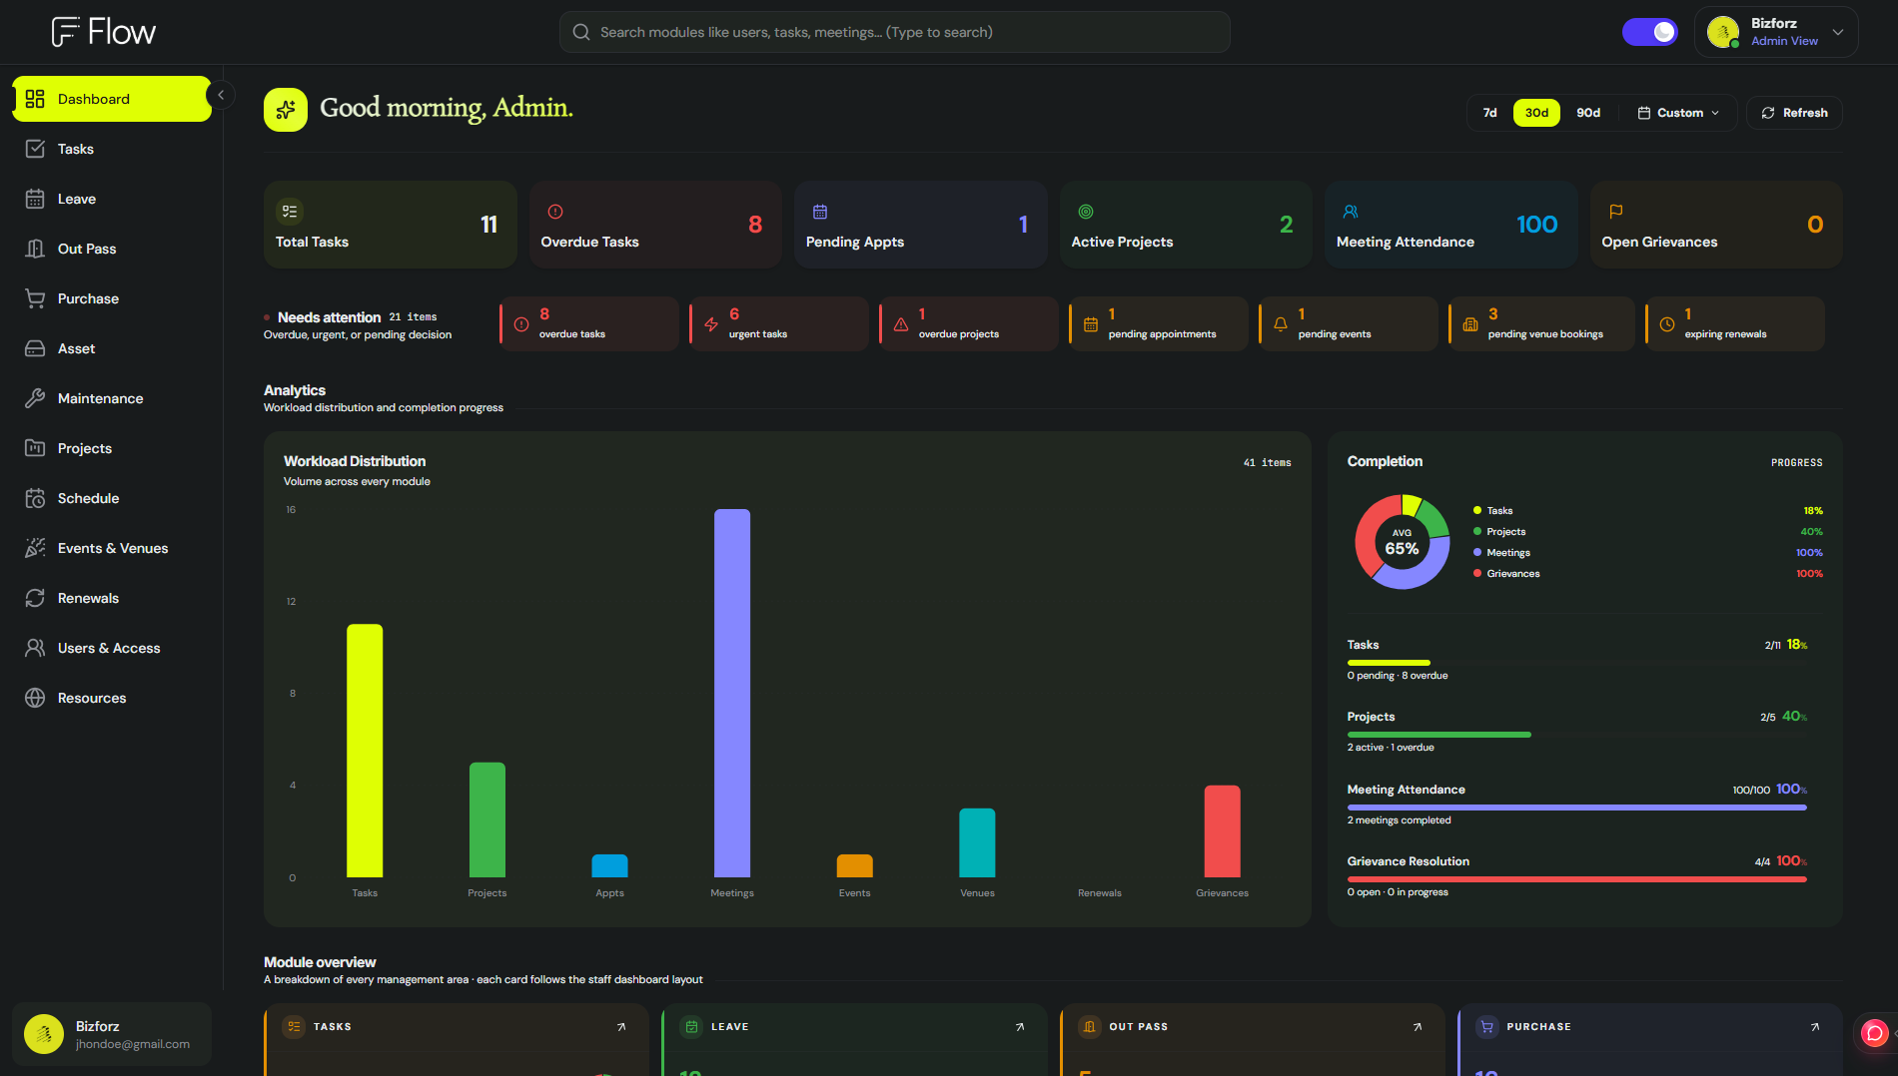This screenshot has width=1898, height=1076.
Task: Click the sparkle greeting icon
Action: pos(286,110)
